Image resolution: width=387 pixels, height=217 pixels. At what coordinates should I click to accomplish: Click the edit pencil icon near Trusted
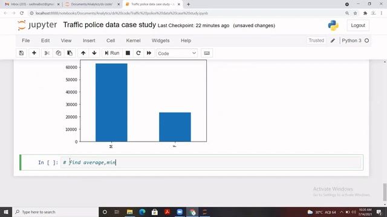point(333,40)
